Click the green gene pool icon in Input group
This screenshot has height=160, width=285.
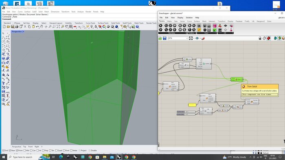215,30
